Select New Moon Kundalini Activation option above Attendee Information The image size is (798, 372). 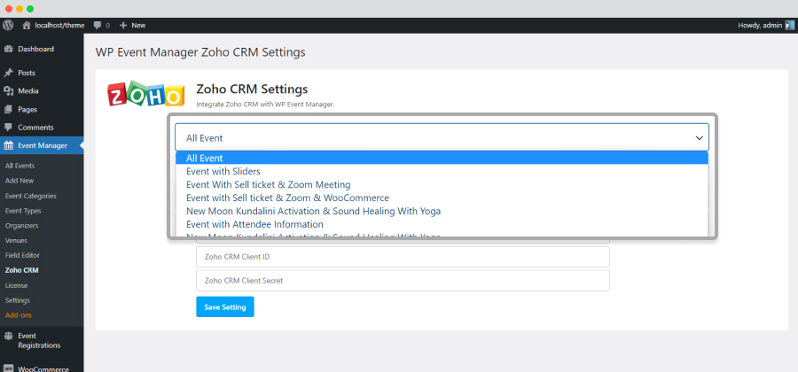click(442, 211)
